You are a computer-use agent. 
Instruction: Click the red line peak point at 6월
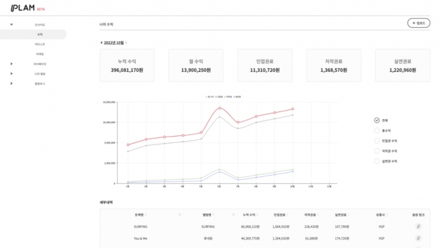point(219,108)
